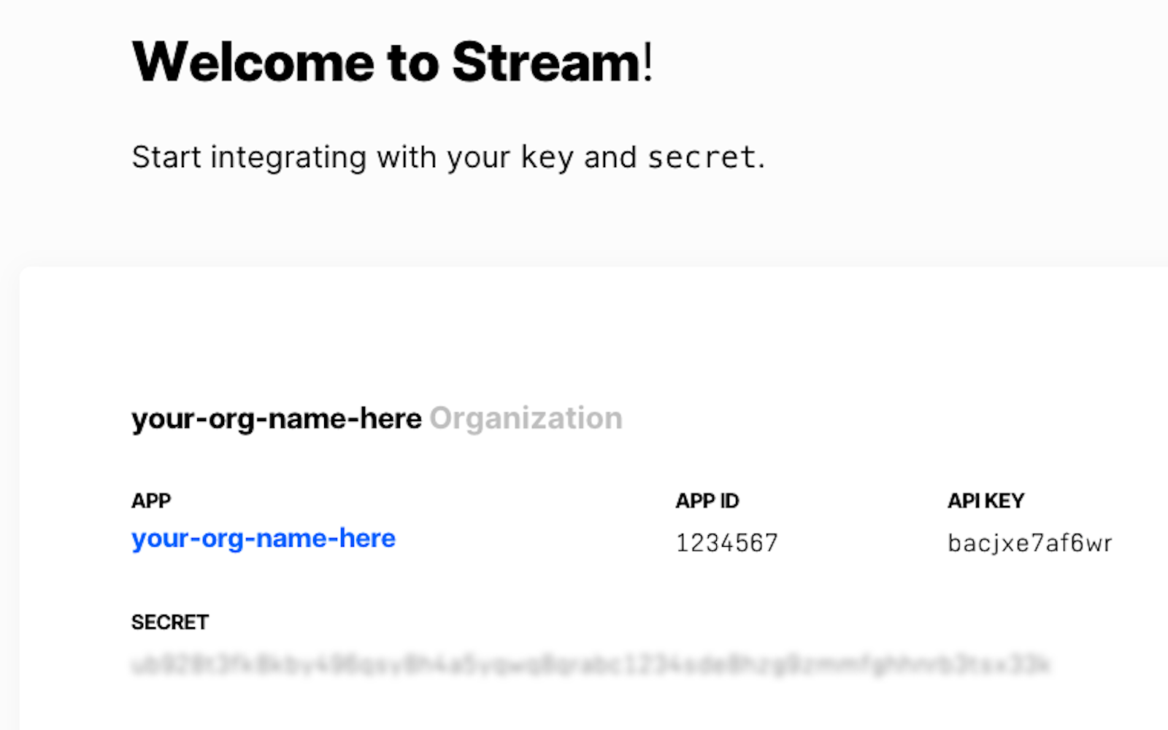Image resolution: width=1168 pixels, height=730 pixels.
Task: Select the APP ID value 1234567
Action: pos(726,542)
